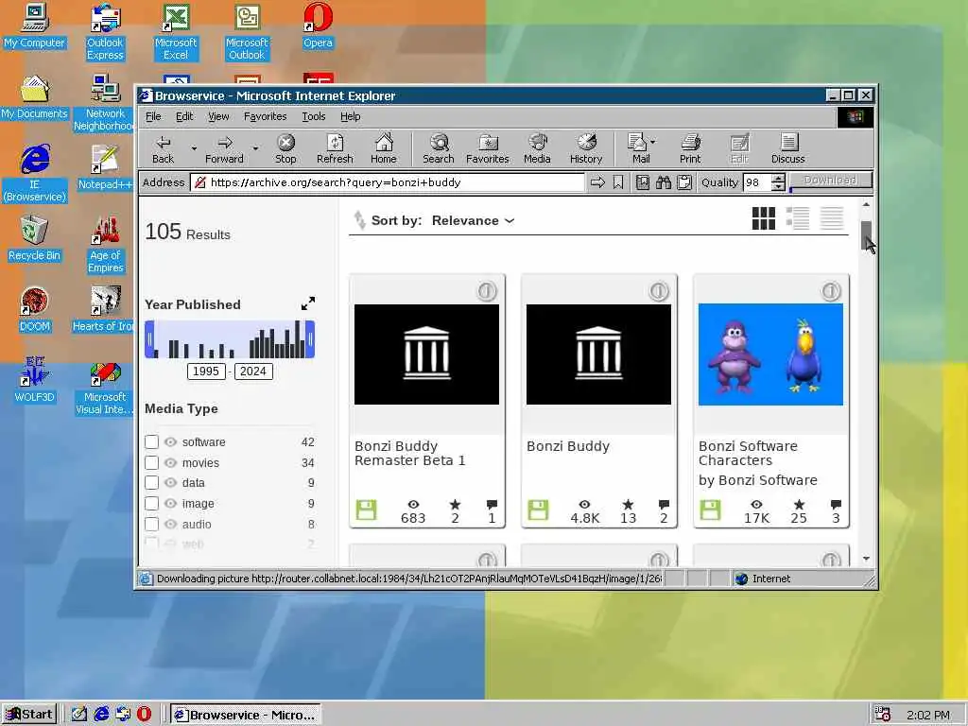Image resolution: width=968 pixels, height=726 pixels.
Task: Open the Bonzi Buddy Remaster Beta 1 link
Action: 410,453
